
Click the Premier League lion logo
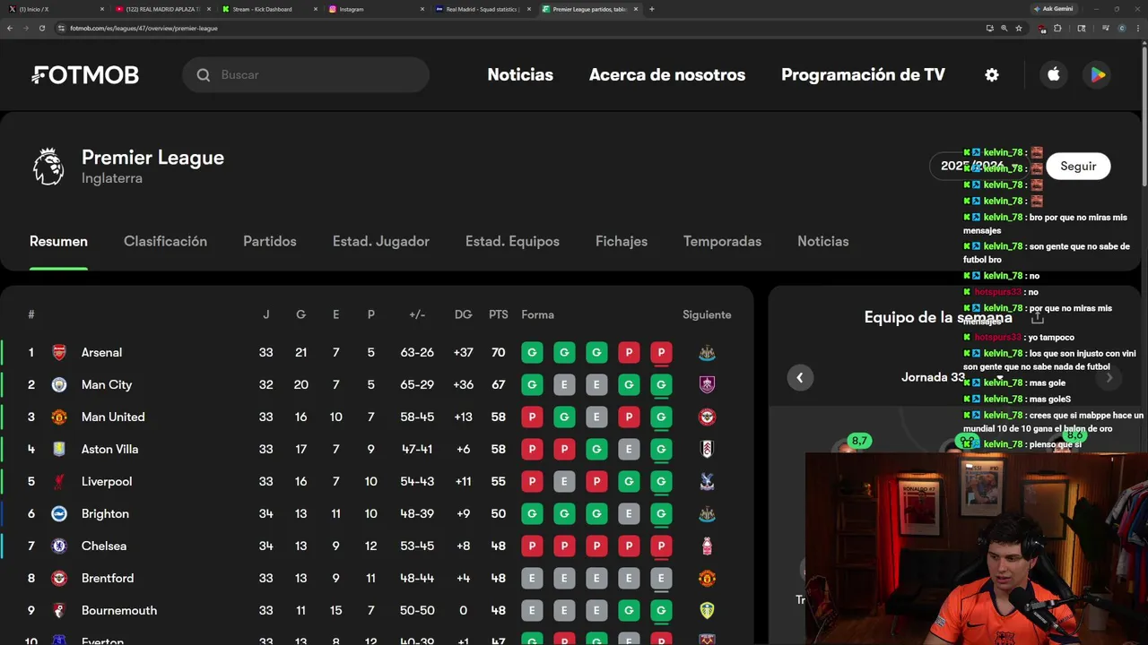pos(48,167)
